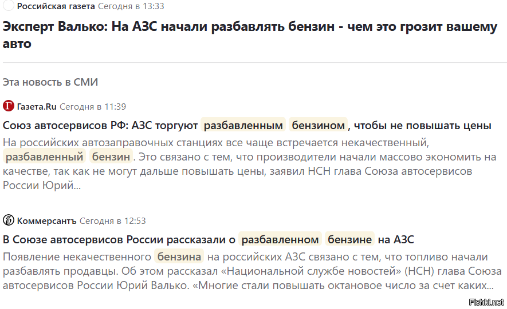This screenshot has height=309, width=507.
Task: Click highlighted 'разбавленный' in Газета.Ru snippet
Action: tap(45, 156)
